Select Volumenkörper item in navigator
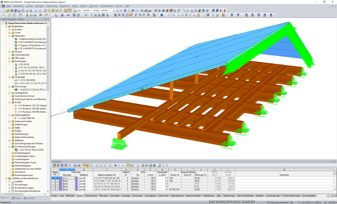Image resolution: width=337 pixels, height=204 pixels. pos(22,55)
